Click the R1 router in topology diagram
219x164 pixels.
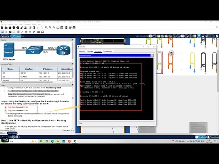[63, 50]
